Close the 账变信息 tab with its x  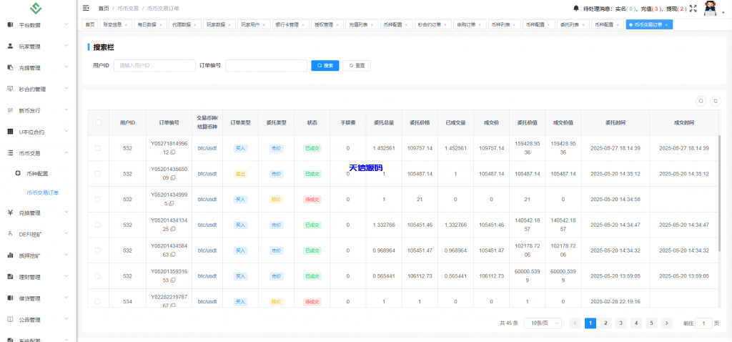127,25
